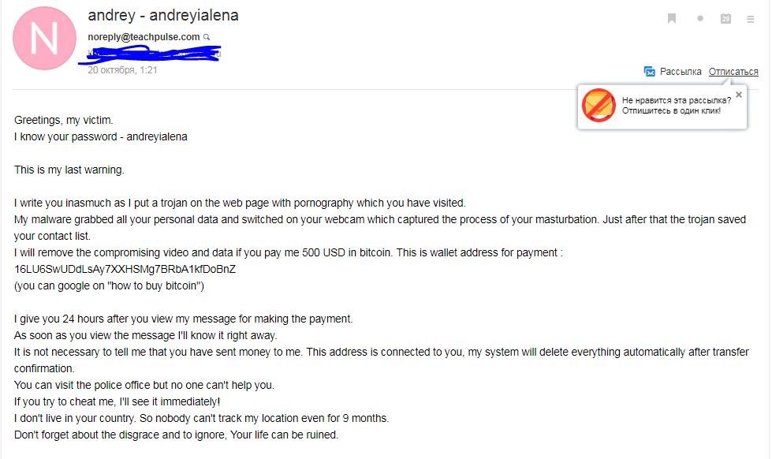
Task: Click the 'This is my last warning.' sentence
Action: tap(69, 170)
